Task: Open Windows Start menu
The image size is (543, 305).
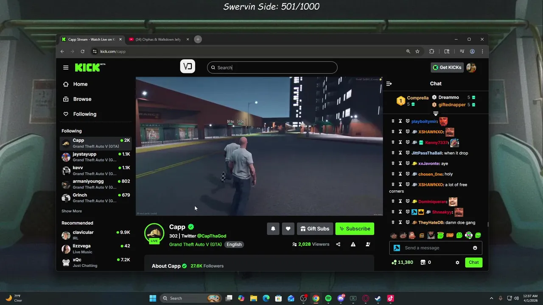Action: coord(153,298)
